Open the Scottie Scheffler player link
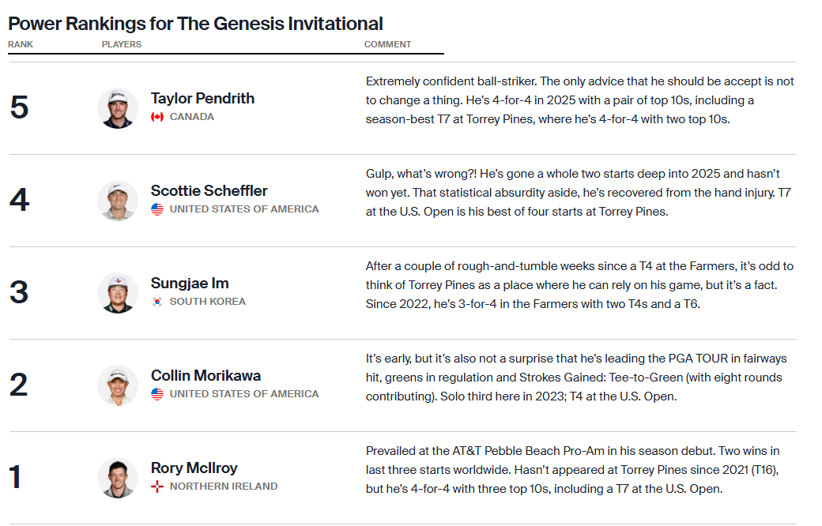Viewport: 822px width, 526px height. pyautogui.click(x=209, y=190)
